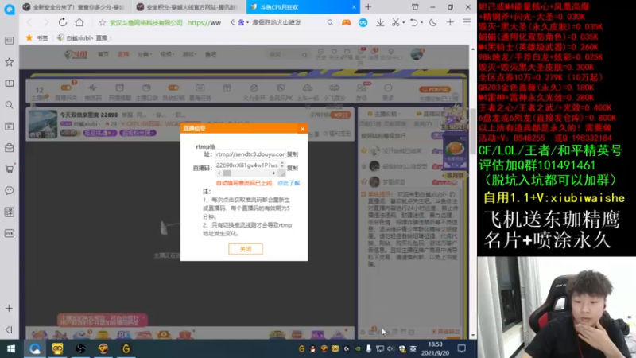Screen dimensions: 636x358
Task: Click the stream key scrollbar right arrow
Action: tap(273, 173)
